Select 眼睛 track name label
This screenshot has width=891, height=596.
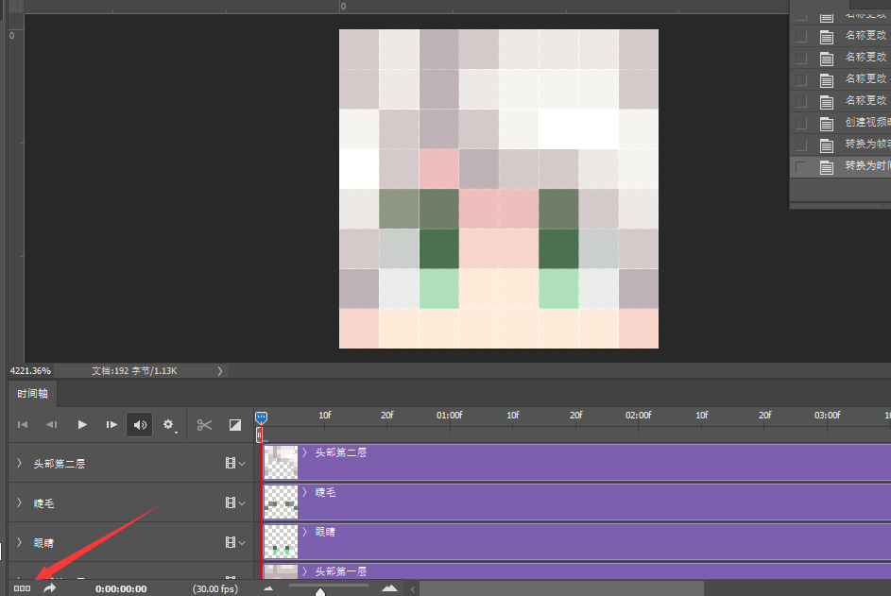pos(43,543)
